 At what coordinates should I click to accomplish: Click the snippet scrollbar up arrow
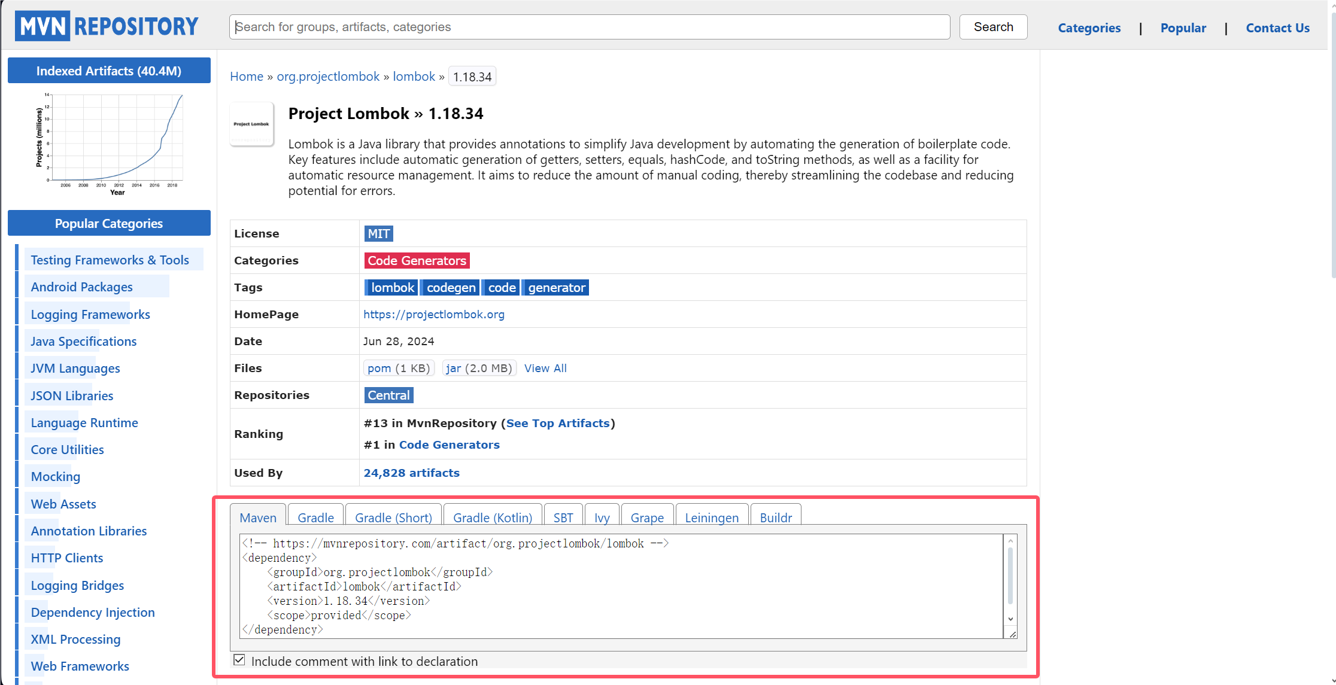click(x=1010, y=541)
